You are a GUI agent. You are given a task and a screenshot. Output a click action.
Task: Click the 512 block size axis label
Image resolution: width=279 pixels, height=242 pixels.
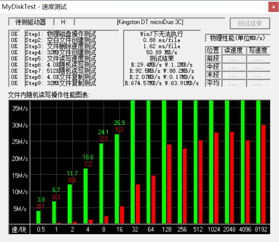[198, 229]
